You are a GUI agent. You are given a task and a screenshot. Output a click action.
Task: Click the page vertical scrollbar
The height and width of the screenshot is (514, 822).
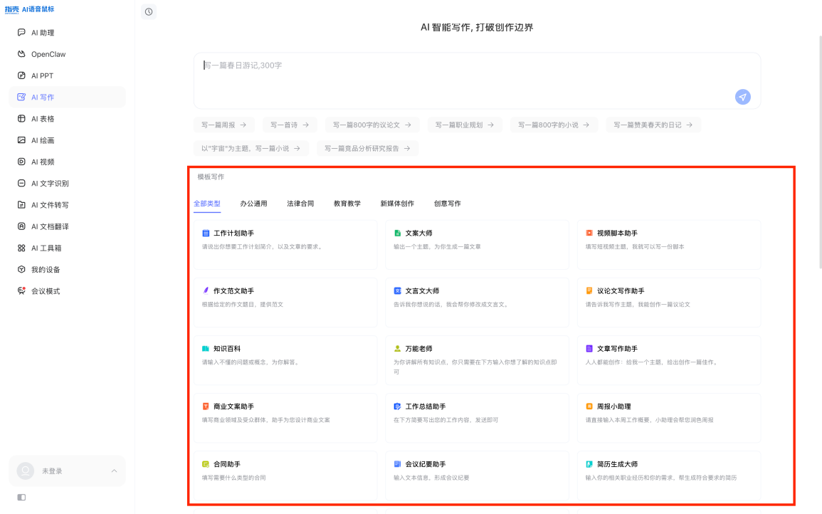(821, 152)
